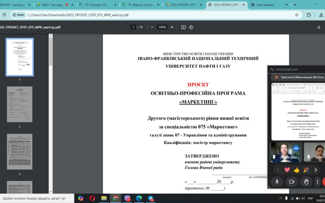325x203 pixels.
Task: Click the PDF page number field
Action: point(133,27)
